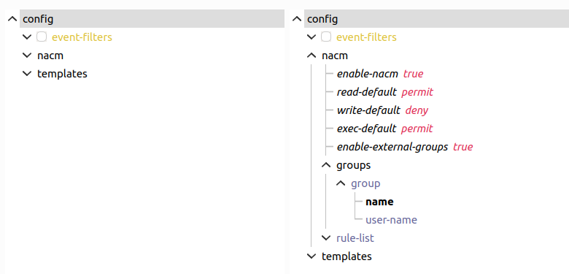Click the exec-default value permit
569x274 pixels.
coord(417,129)
